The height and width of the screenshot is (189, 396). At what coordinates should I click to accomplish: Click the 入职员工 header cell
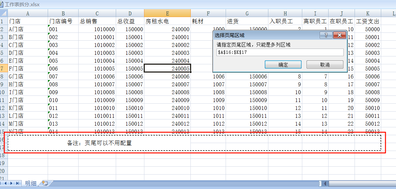[285, 21]
